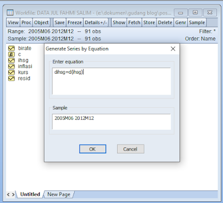Viewport: 223px width, 203px height.
Task: Select the c coefficient object name
Action: click(x=20, y=55)
